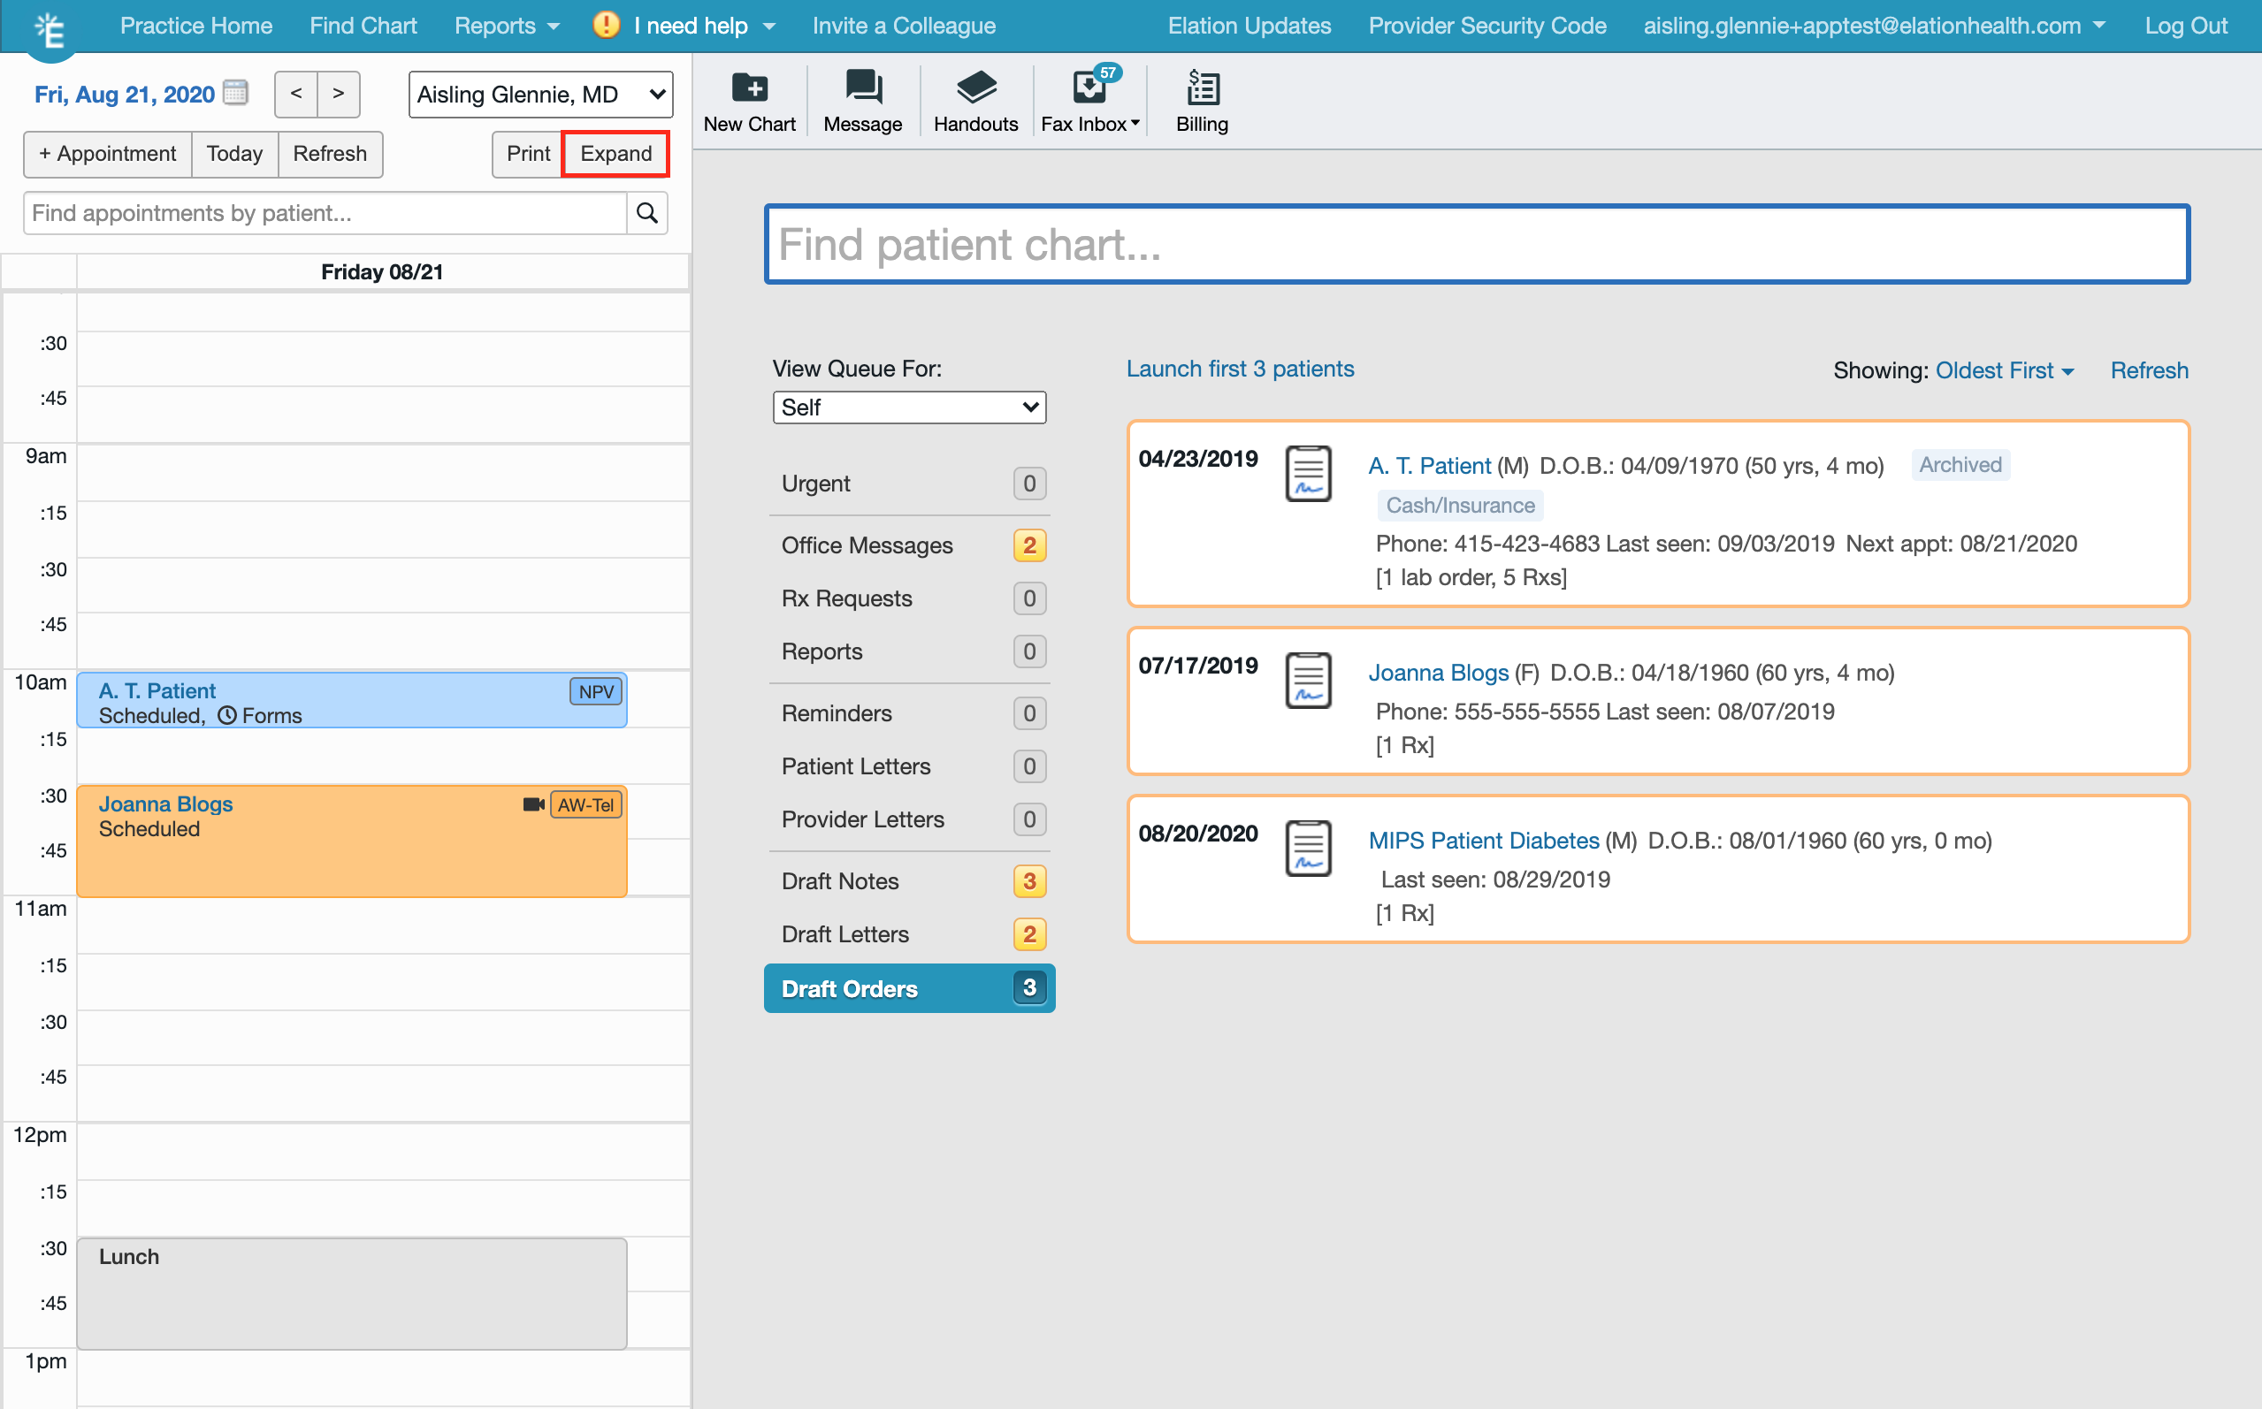Click the Expand button above the calendar
2262x1409 pixels.
pyautogui.click(x=615, y=154)
